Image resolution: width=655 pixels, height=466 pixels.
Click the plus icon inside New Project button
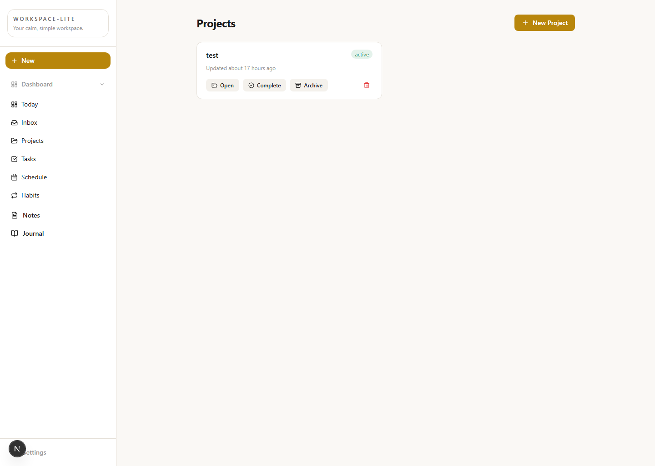pos(525,22)
